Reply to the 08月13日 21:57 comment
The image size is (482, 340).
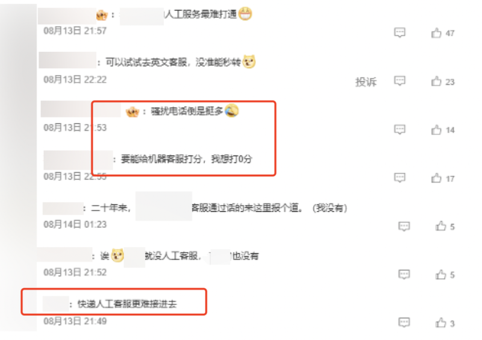[399, 33]
